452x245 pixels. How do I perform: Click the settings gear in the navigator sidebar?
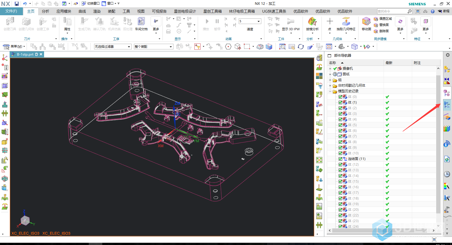pos(448,55)
